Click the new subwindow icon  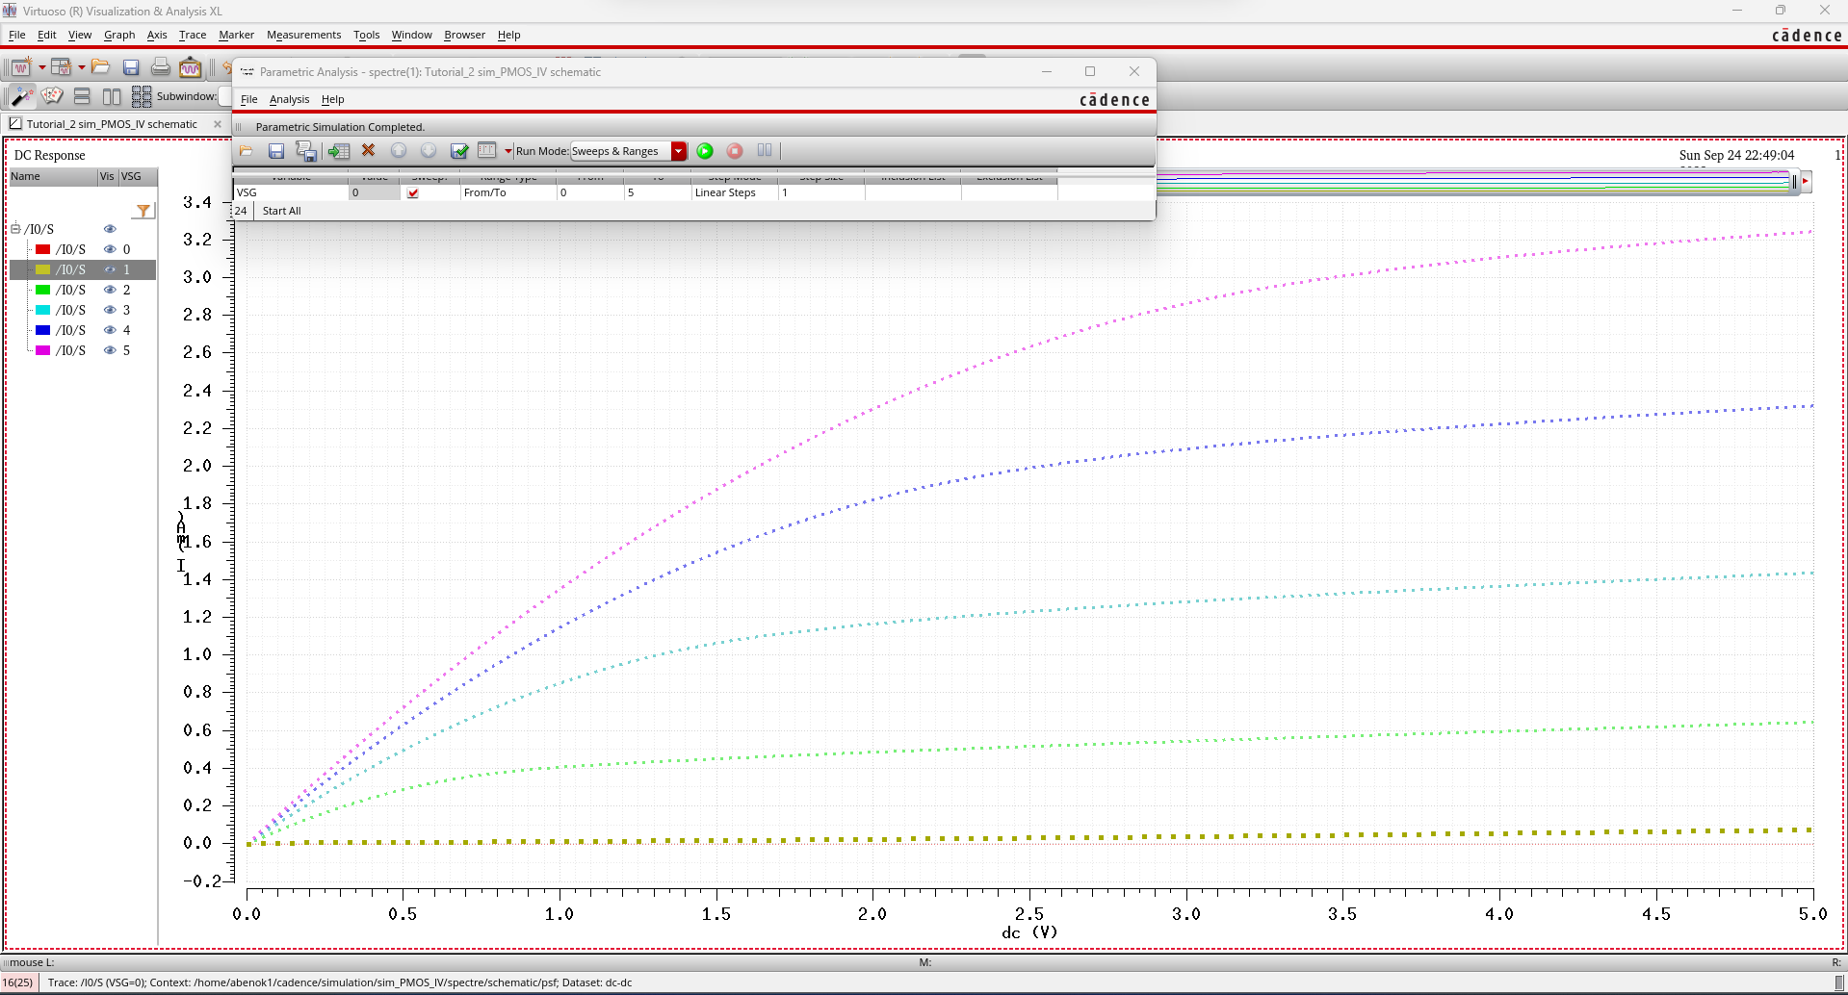click(62, 67)
